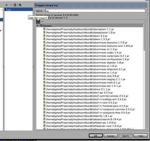Collapse the Classes tree node
Image resolution: width=150 pixels, height=141 pixels.
coord(37,26)
